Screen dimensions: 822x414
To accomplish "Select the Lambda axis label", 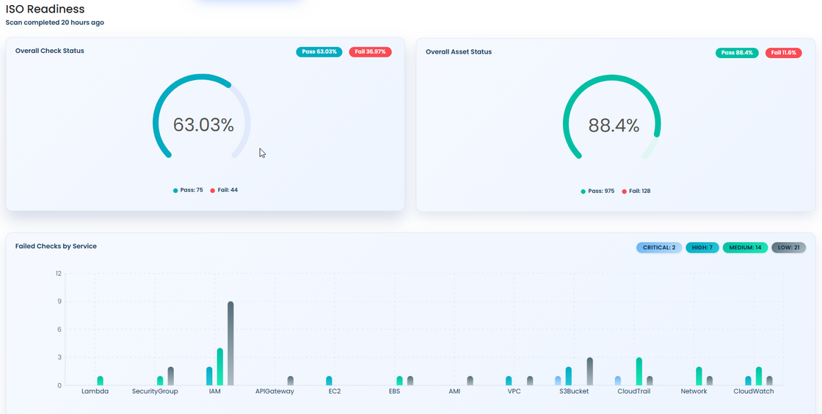I will [95, 392].
